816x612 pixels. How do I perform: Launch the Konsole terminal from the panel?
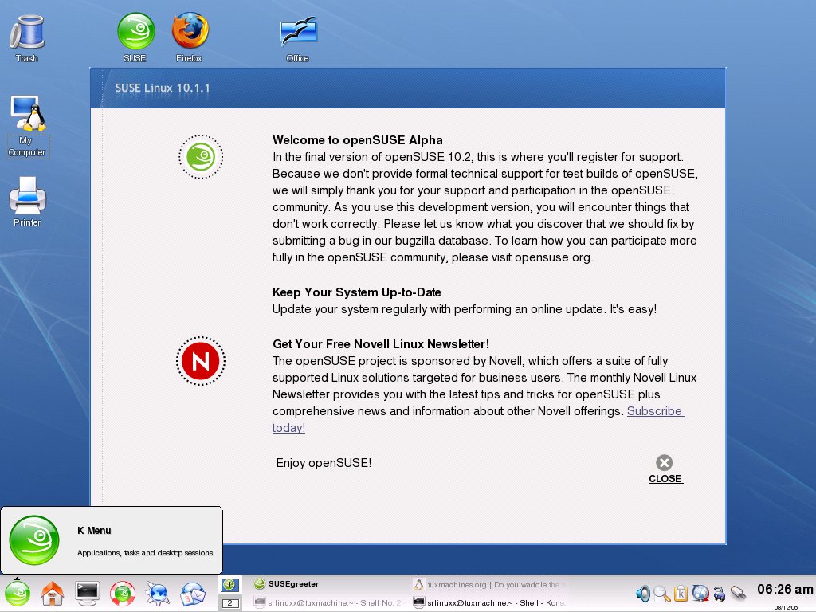point(88,593)
